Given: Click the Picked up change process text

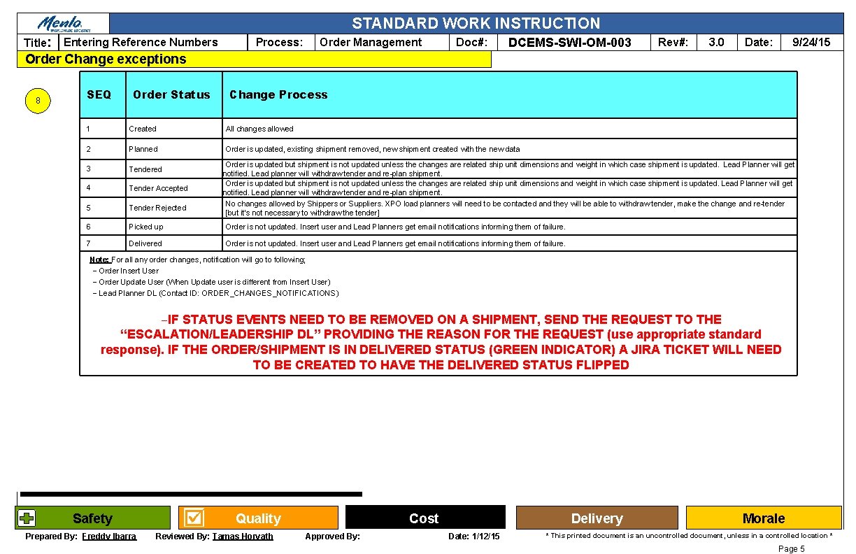Looking at the screenshot, I should (395, 227).
